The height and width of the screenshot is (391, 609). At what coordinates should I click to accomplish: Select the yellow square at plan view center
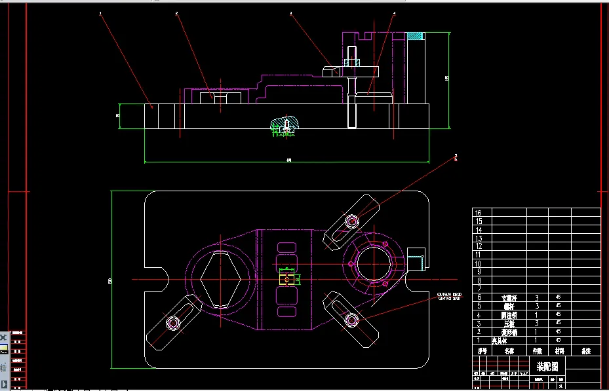point(286,279)
